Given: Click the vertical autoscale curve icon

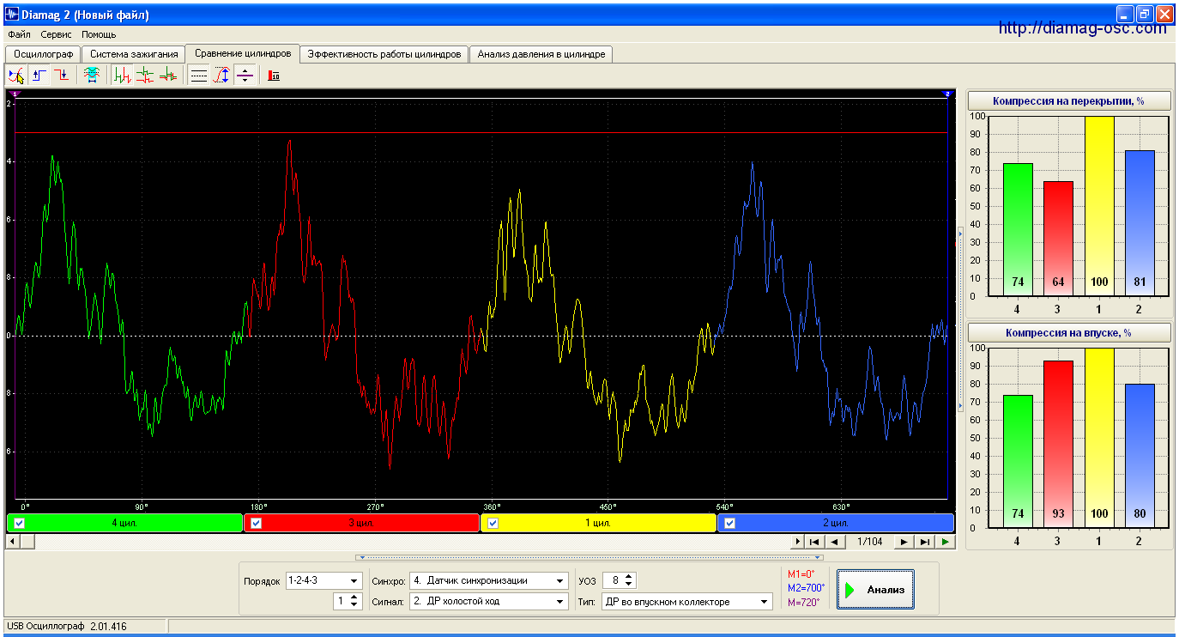Looking at the screenshot, I should pos(221,76).
